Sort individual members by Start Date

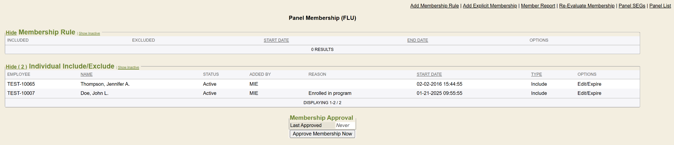(429, 74)
